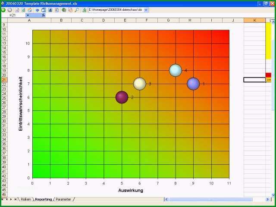Click the green globe icon in the toolbar
The image size is (276, 207).
pyautogui.click(x=64, y=10)
